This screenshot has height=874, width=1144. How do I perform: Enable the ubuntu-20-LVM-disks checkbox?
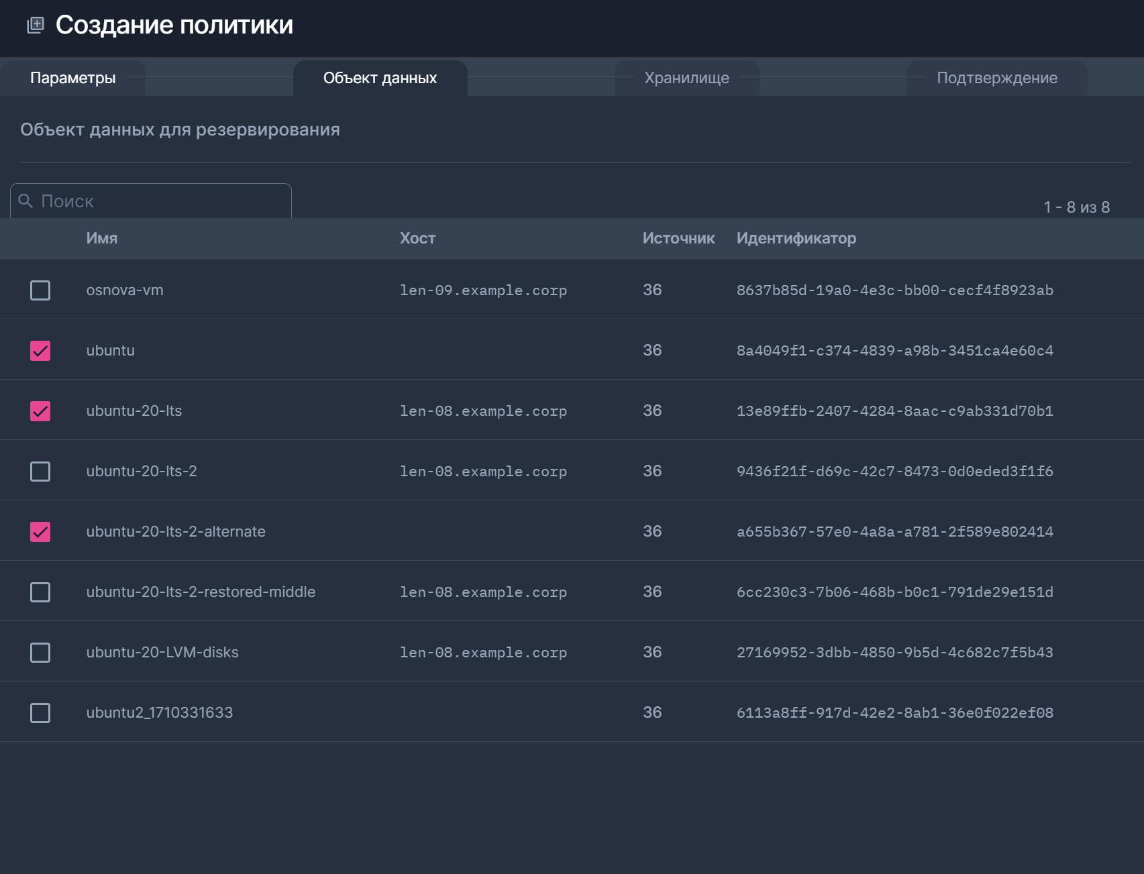(40, 653)
